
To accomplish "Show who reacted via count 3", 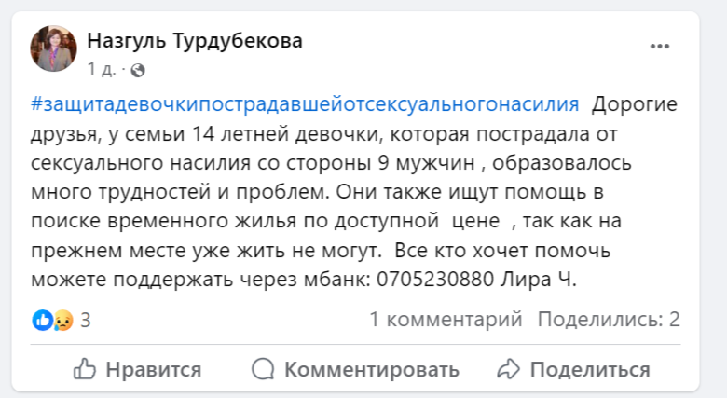I will point(85,320).
